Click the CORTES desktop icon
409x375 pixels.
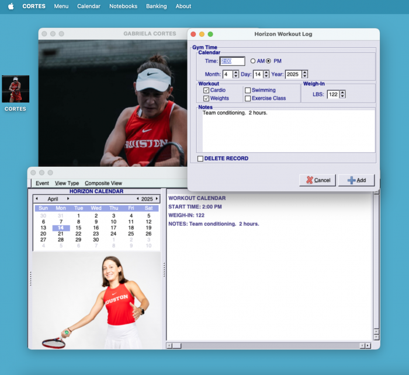pos(15,89)
